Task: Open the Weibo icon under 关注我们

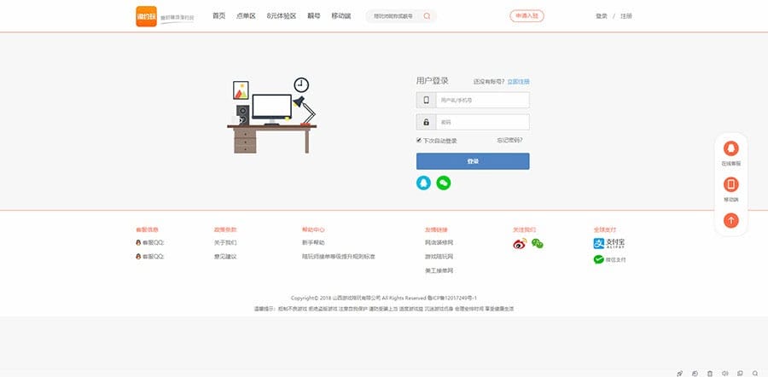Action: click(x=520, y=243)
